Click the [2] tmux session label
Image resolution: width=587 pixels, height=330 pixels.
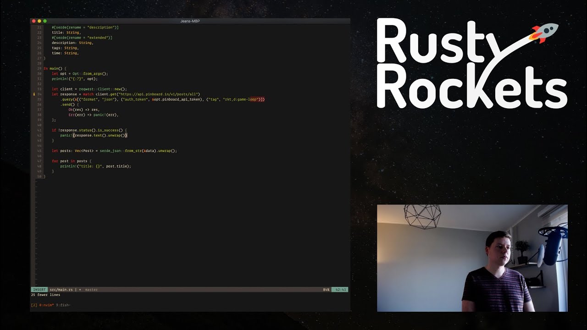click(34, 305)
